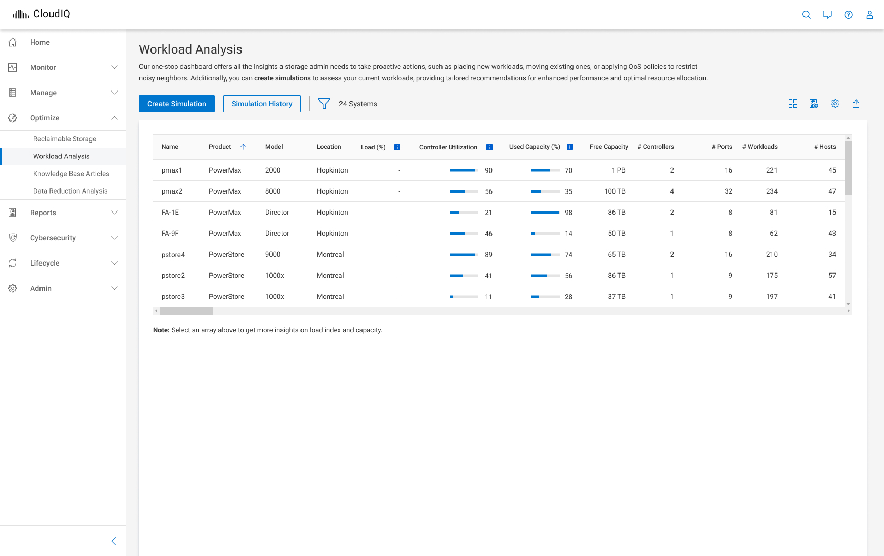The height and width of the screenshot is (556, 884).
Task: Click Load (%) info icon
Action: tap(397, 147)
